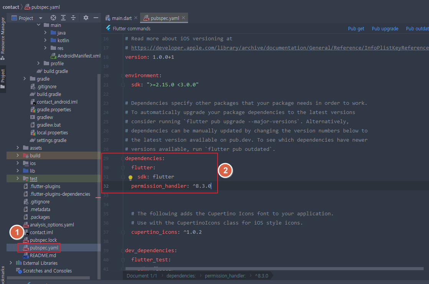This screenshot has height=284, width=429.
Task: Expand the gradle folder
Action: coord(25,79)
